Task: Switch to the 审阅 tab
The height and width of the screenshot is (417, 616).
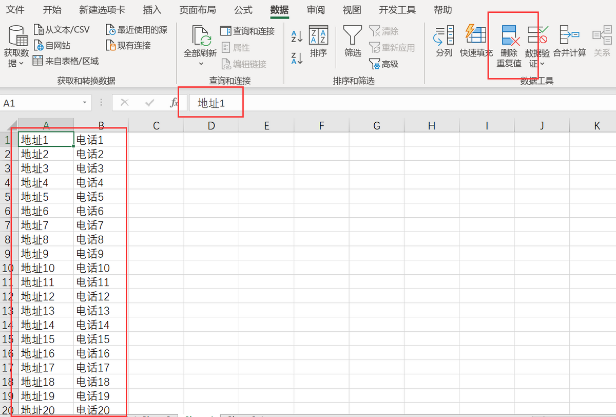Action: (x=315, y=10)
